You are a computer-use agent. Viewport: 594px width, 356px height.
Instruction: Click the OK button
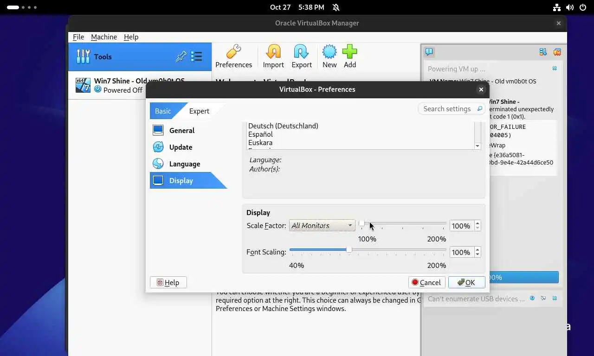click(x=466, y=282)
